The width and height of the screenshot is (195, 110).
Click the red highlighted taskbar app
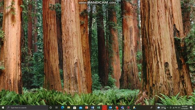pyautogui.click(x=105, y=108)
